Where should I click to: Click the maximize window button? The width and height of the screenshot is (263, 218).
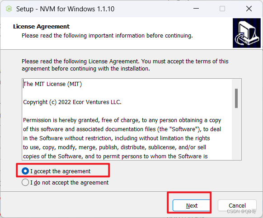222,9
